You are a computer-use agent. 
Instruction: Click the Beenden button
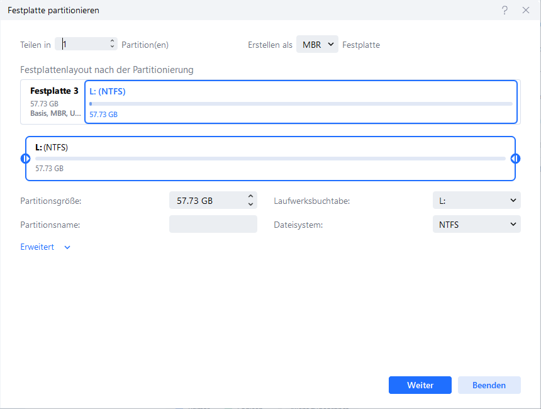489,385
